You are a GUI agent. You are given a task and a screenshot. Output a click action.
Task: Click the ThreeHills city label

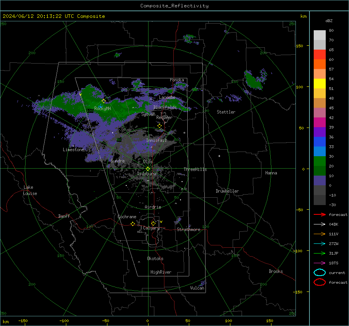coord(195,169)
